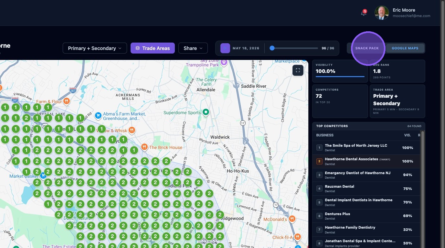Click the 94% visibility value
This screenshot has width=445, height=248.
coord(408,175)
